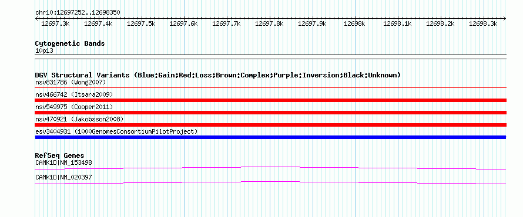The height and width of the screenshot is (217, 523).
Task: Open variant nsv831786 (Wong2007) label
Action: coord(71,82)
